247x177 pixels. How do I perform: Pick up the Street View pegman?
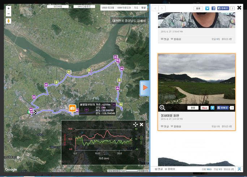[9, 21]
